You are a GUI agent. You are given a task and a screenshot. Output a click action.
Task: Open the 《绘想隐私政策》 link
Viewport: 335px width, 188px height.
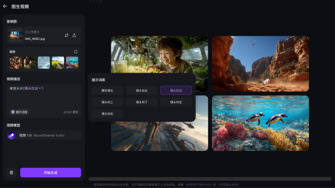point(228,185)
